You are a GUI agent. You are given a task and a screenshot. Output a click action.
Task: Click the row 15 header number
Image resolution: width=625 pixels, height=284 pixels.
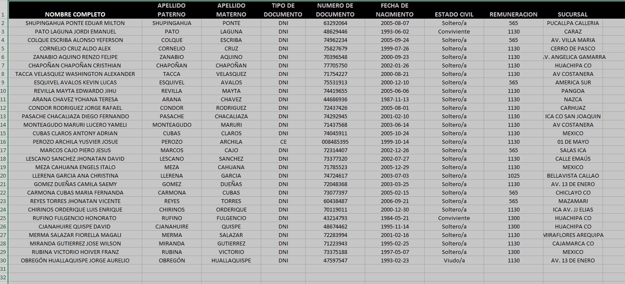click(3, 133)
